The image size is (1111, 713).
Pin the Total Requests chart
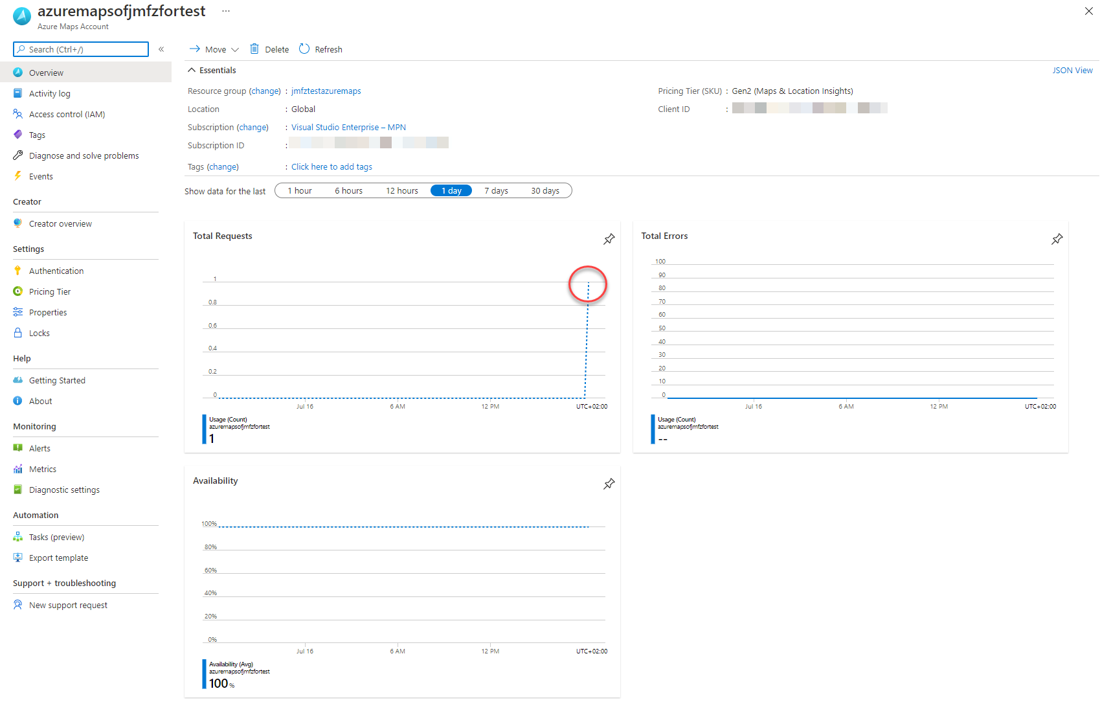point(609,239)
